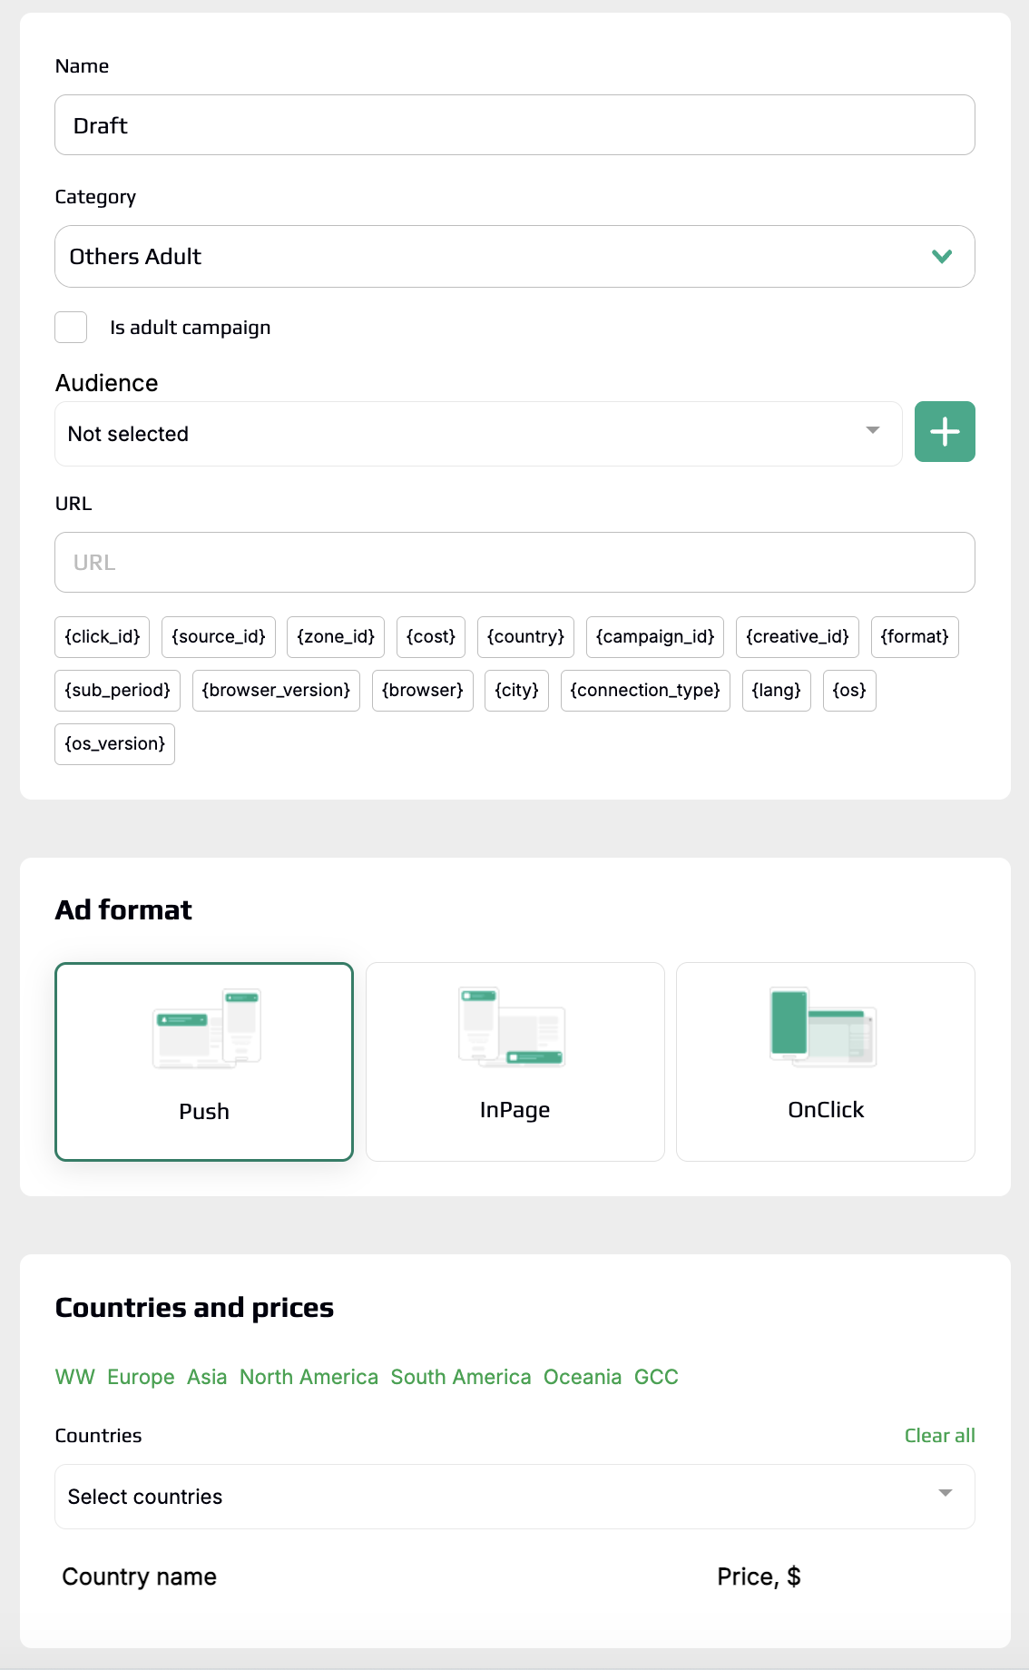Screen dimensions: 1029x1670
Task: Enable the Is adult campaign checkbox
Action: point(71,328)
